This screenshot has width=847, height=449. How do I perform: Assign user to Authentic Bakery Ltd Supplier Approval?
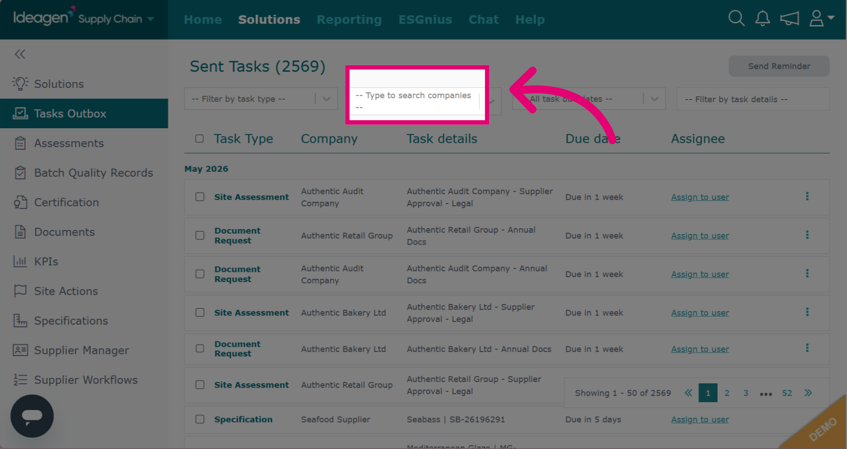(700, 312)
